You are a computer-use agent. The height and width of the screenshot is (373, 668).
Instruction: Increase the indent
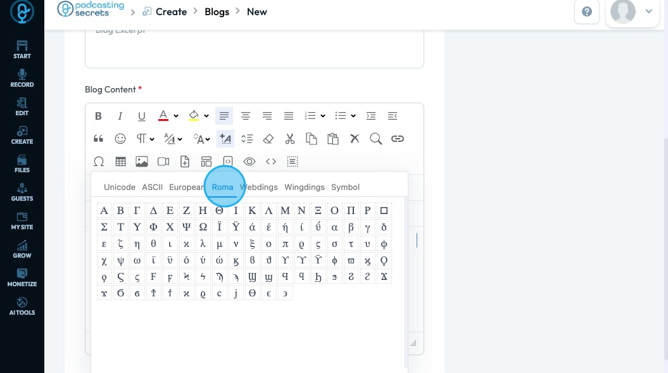[x=371, y=116]
